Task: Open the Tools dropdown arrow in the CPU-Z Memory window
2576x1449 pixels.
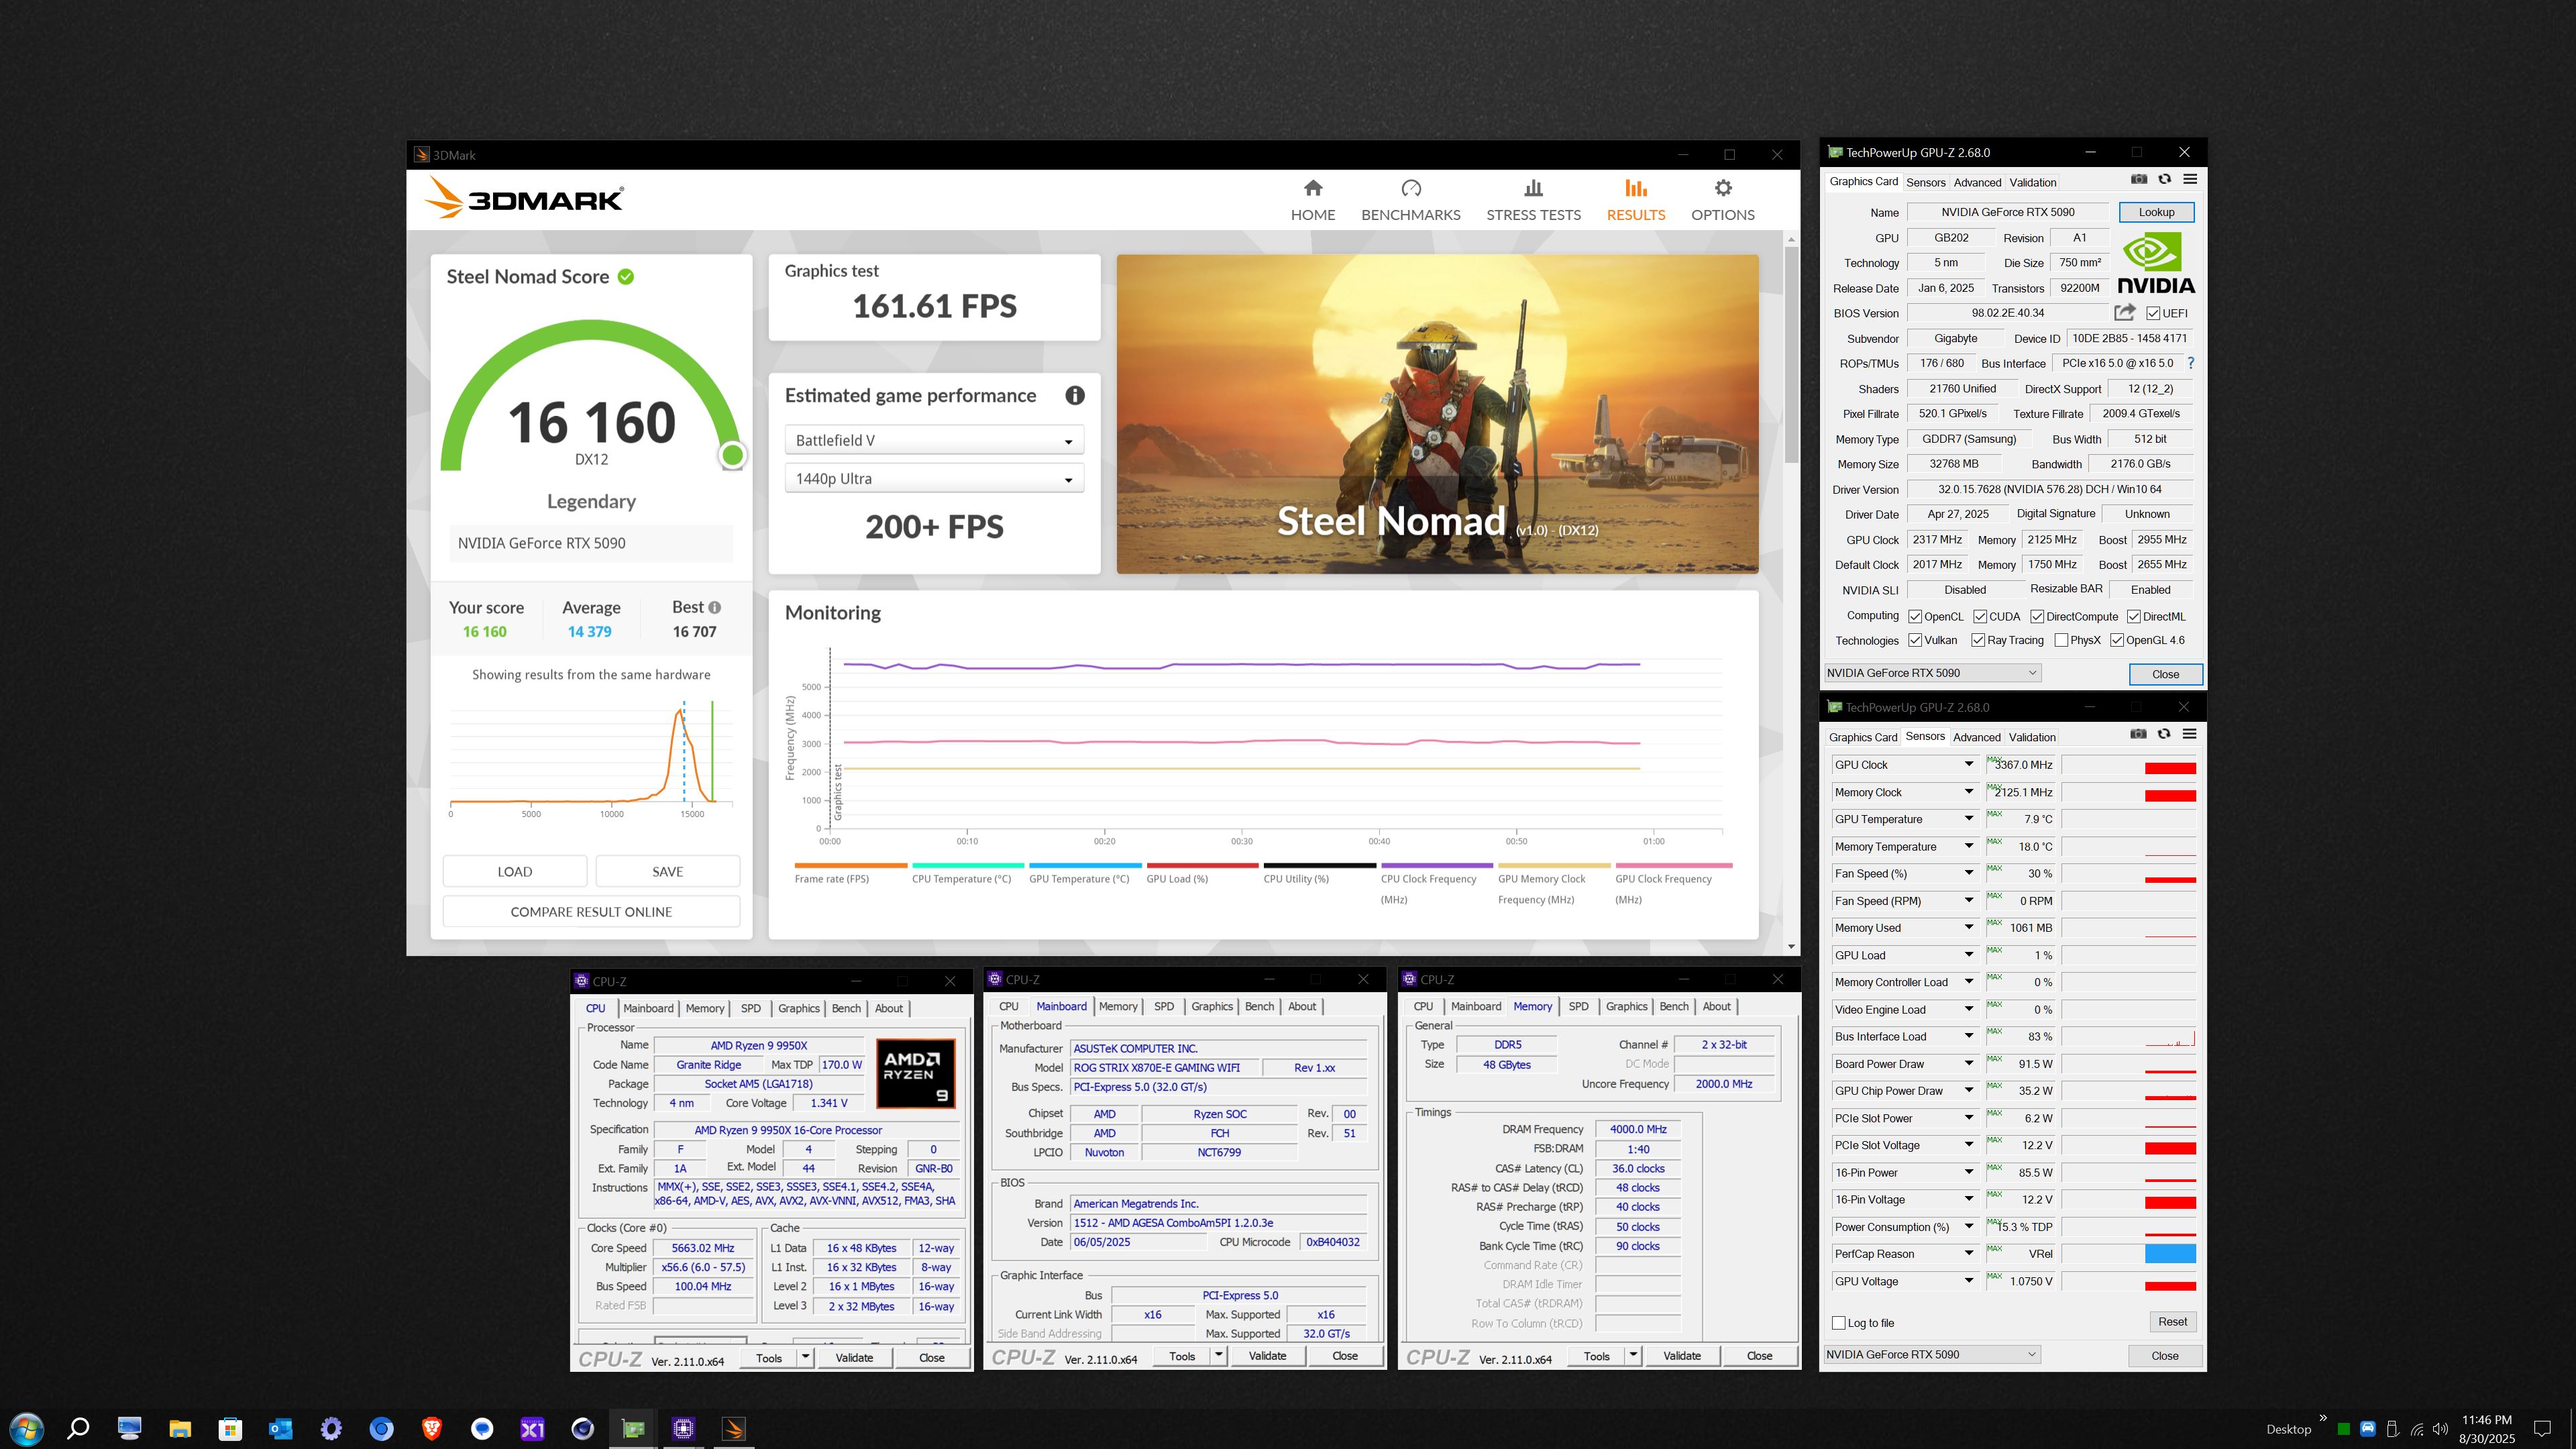Action: [x=1633, y=1355]
